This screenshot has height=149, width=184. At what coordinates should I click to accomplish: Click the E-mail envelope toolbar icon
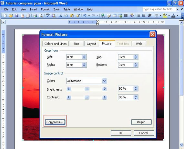(x=28, y=15)
